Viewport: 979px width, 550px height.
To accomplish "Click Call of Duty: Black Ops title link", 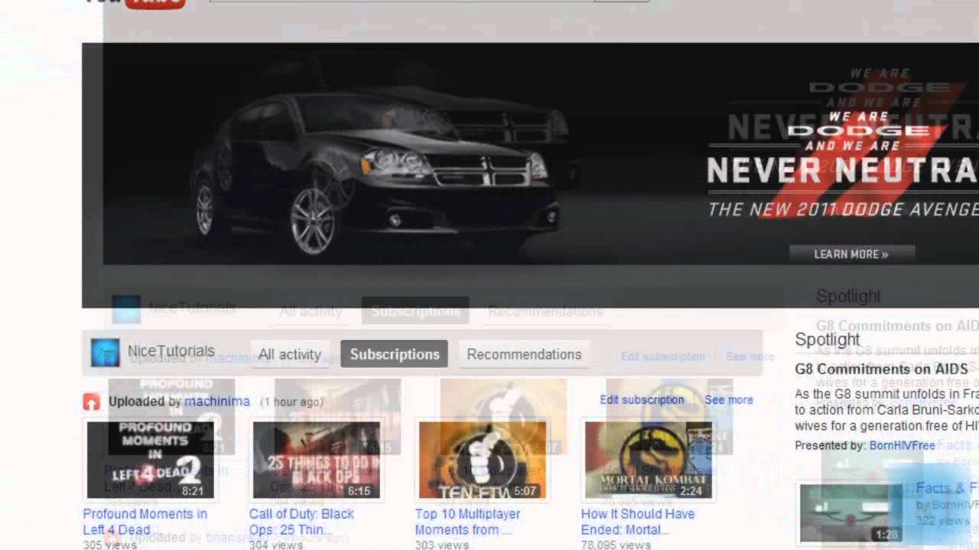I will (301, 522).
